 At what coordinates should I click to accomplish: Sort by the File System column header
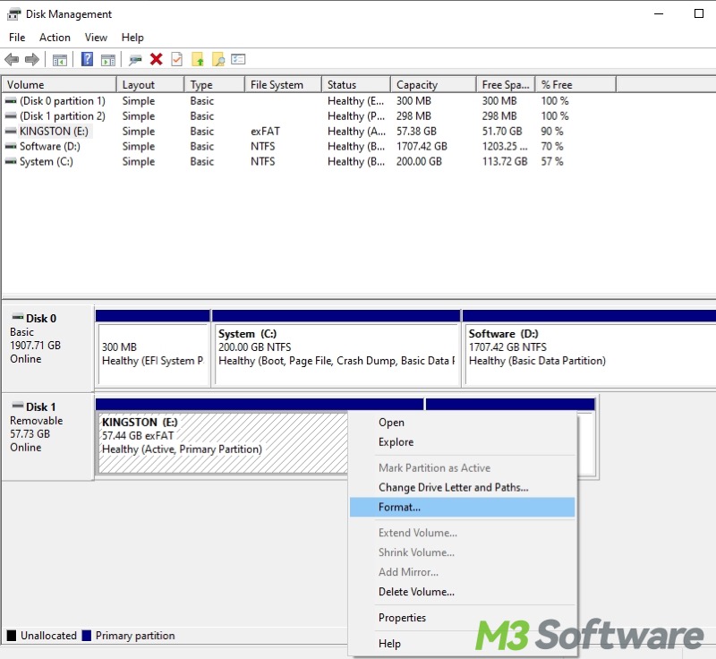click(283, 85)
